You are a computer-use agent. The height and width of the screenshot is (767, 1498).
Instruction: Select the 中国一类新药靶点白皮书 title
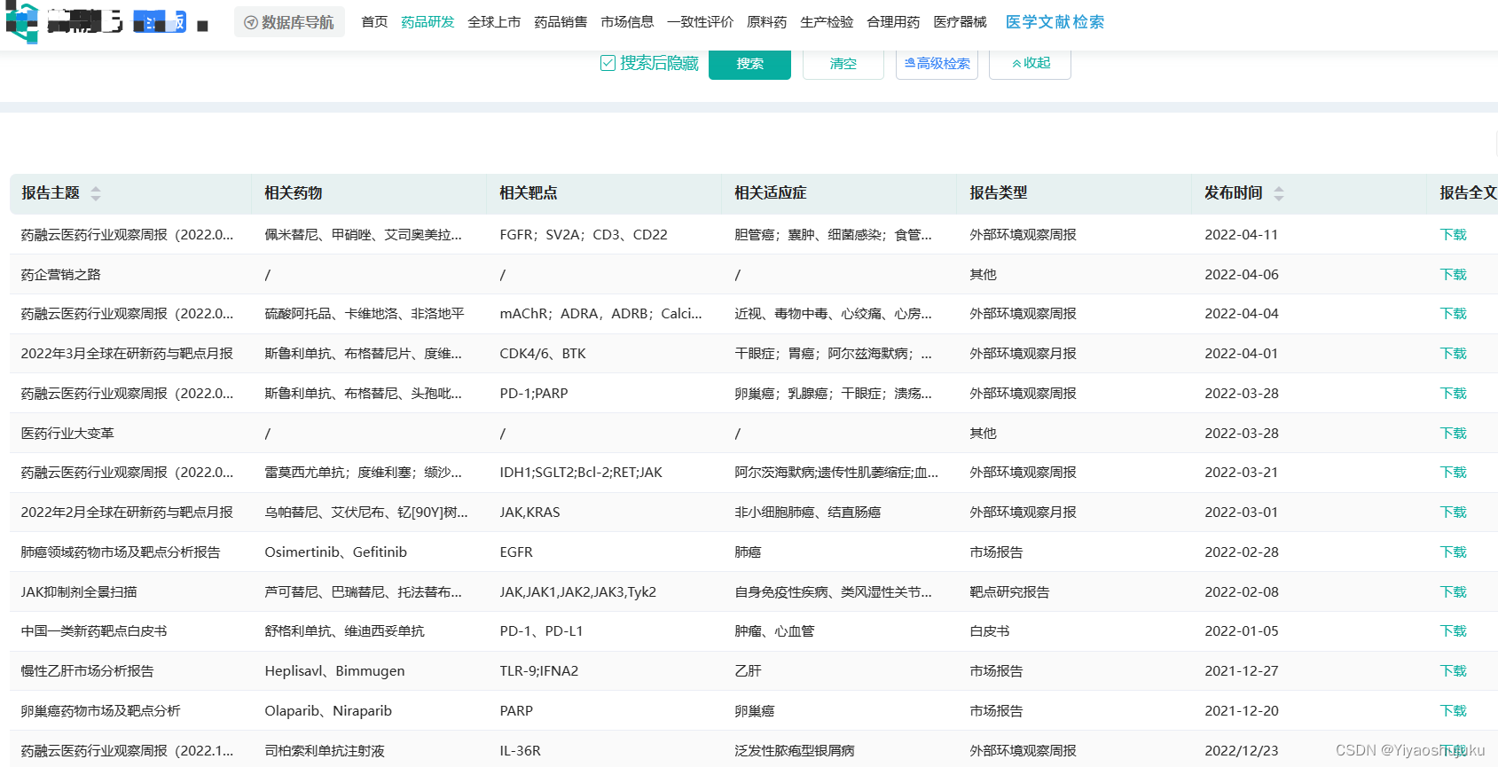[94, 631]
